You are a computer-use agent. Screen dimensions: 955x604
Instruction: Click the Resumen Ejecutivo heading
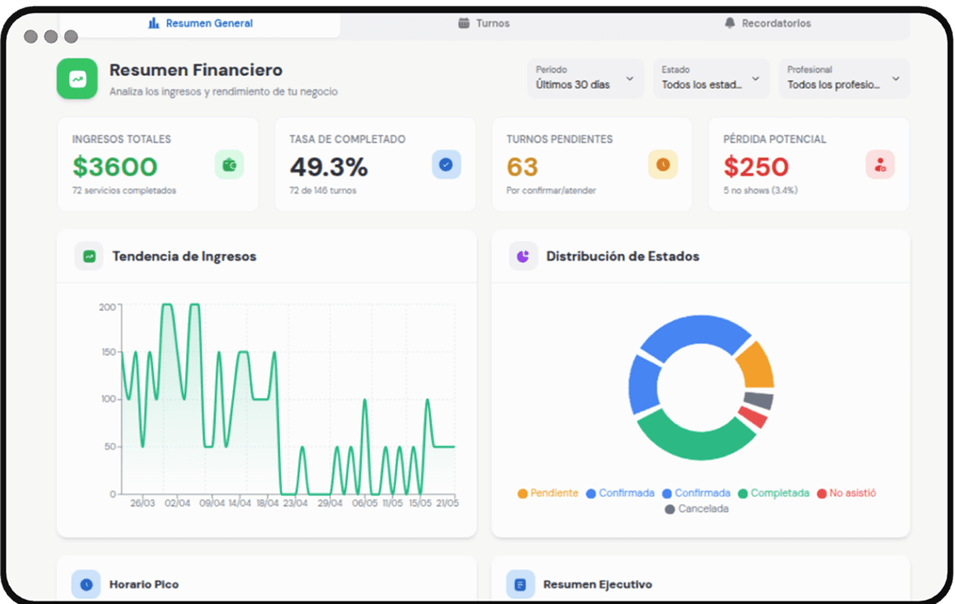597,584
